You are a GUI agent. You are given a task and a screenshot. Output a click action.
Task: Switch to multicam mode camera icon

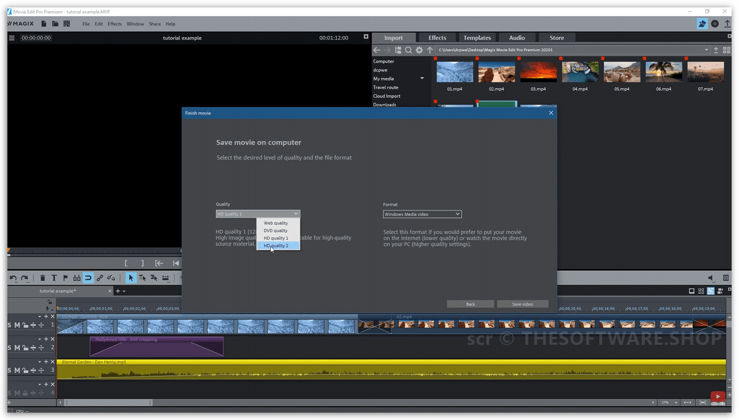[x=721, y=291]
